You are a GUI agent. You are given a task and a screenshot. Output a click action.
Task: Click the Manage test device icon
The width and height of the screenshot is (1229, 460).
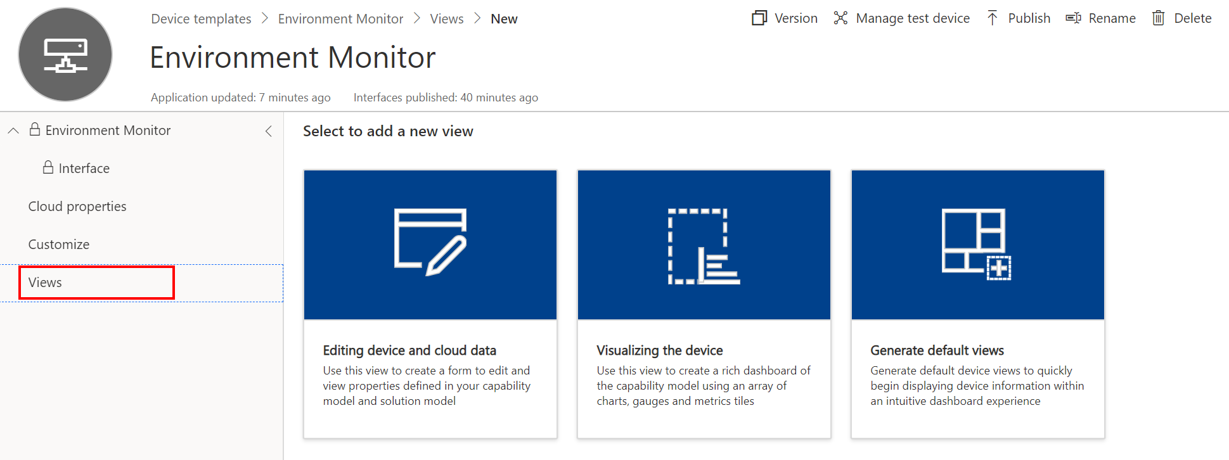coord(840,18)
